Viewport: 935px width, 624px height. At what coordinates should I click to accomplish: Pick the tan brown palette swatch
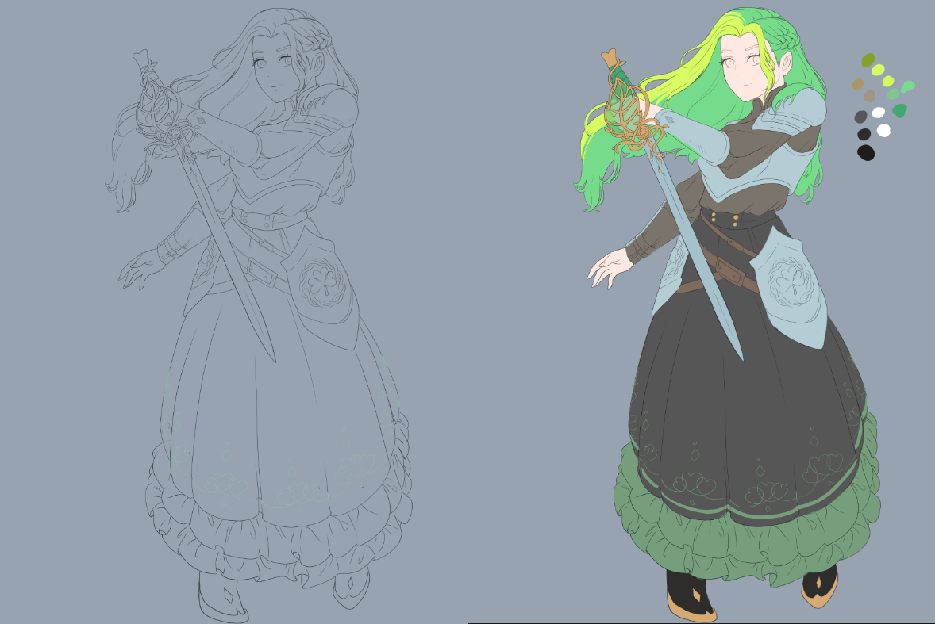tap(858, 85)
